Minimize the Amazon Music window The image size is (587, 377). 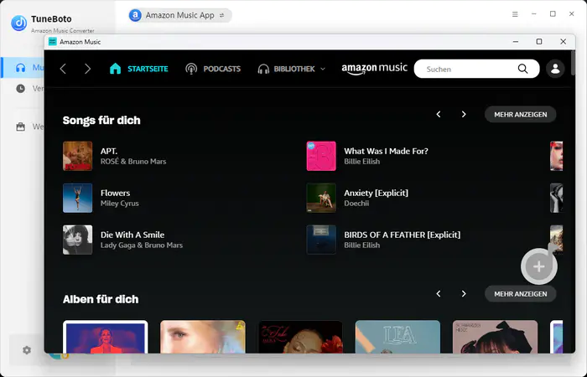516,42
